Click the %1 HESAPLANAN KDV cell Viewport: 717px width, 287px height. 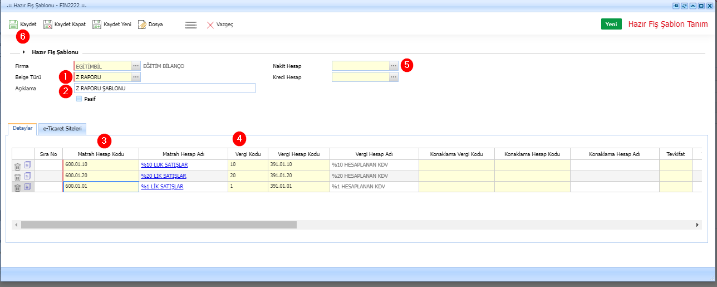374,187
